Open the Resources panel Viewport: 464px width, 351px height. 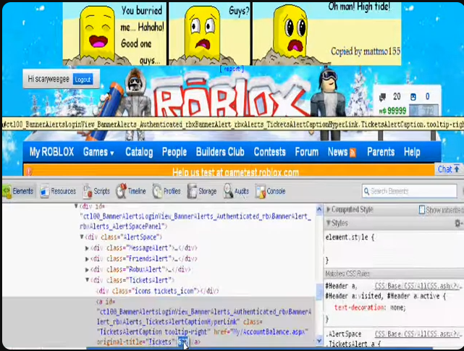(x=58, y=192)
